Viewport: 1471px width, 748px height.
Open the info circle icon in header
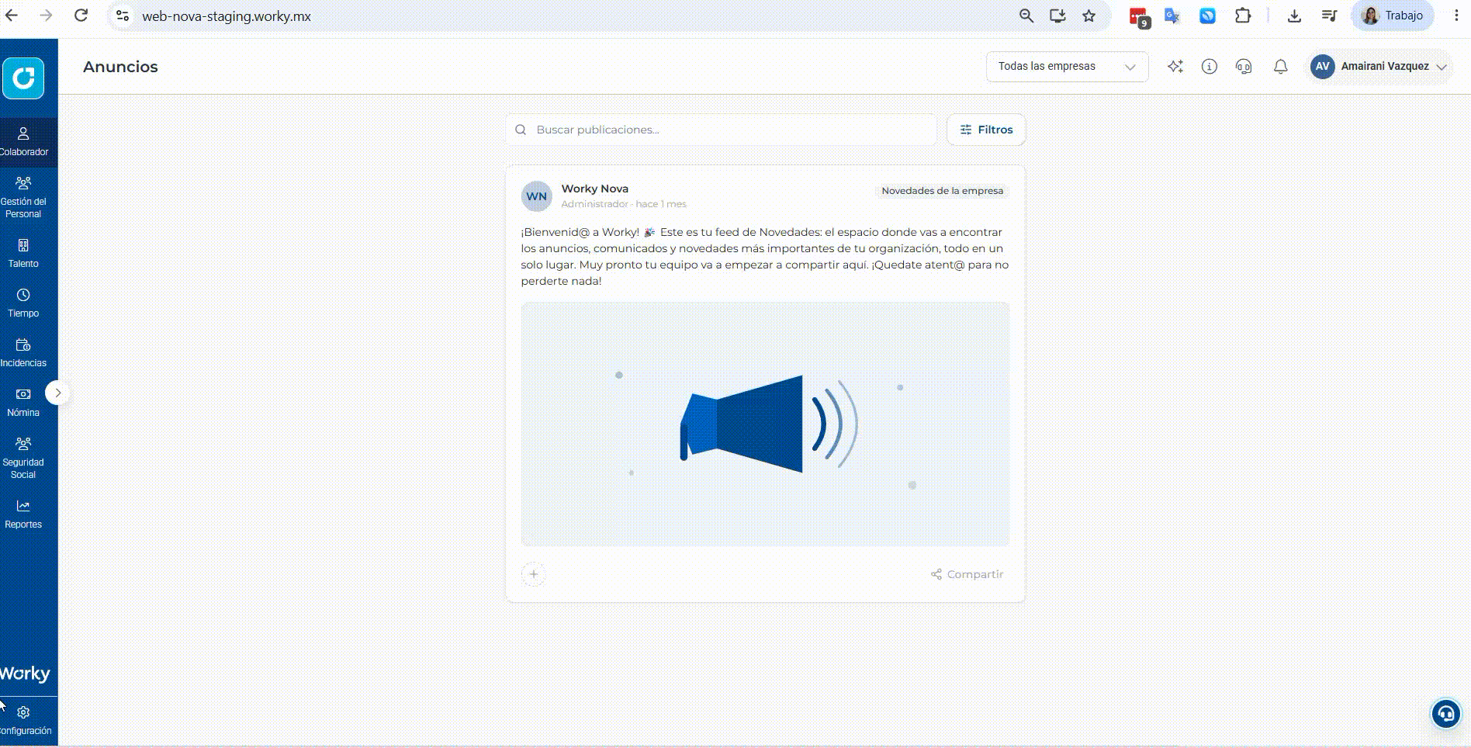tap(1210, 67)
